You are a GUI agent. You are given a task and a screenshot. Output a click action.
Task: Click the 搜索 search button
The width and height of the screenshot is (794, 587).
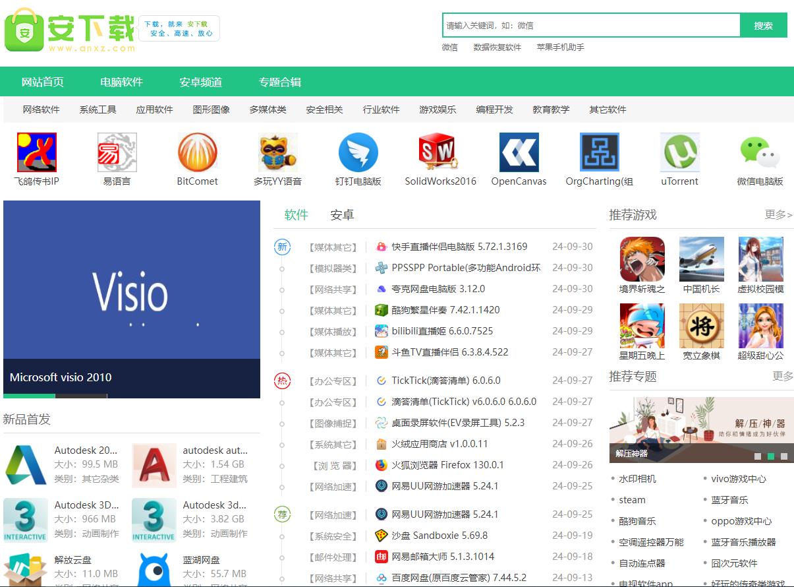point(764,25)
